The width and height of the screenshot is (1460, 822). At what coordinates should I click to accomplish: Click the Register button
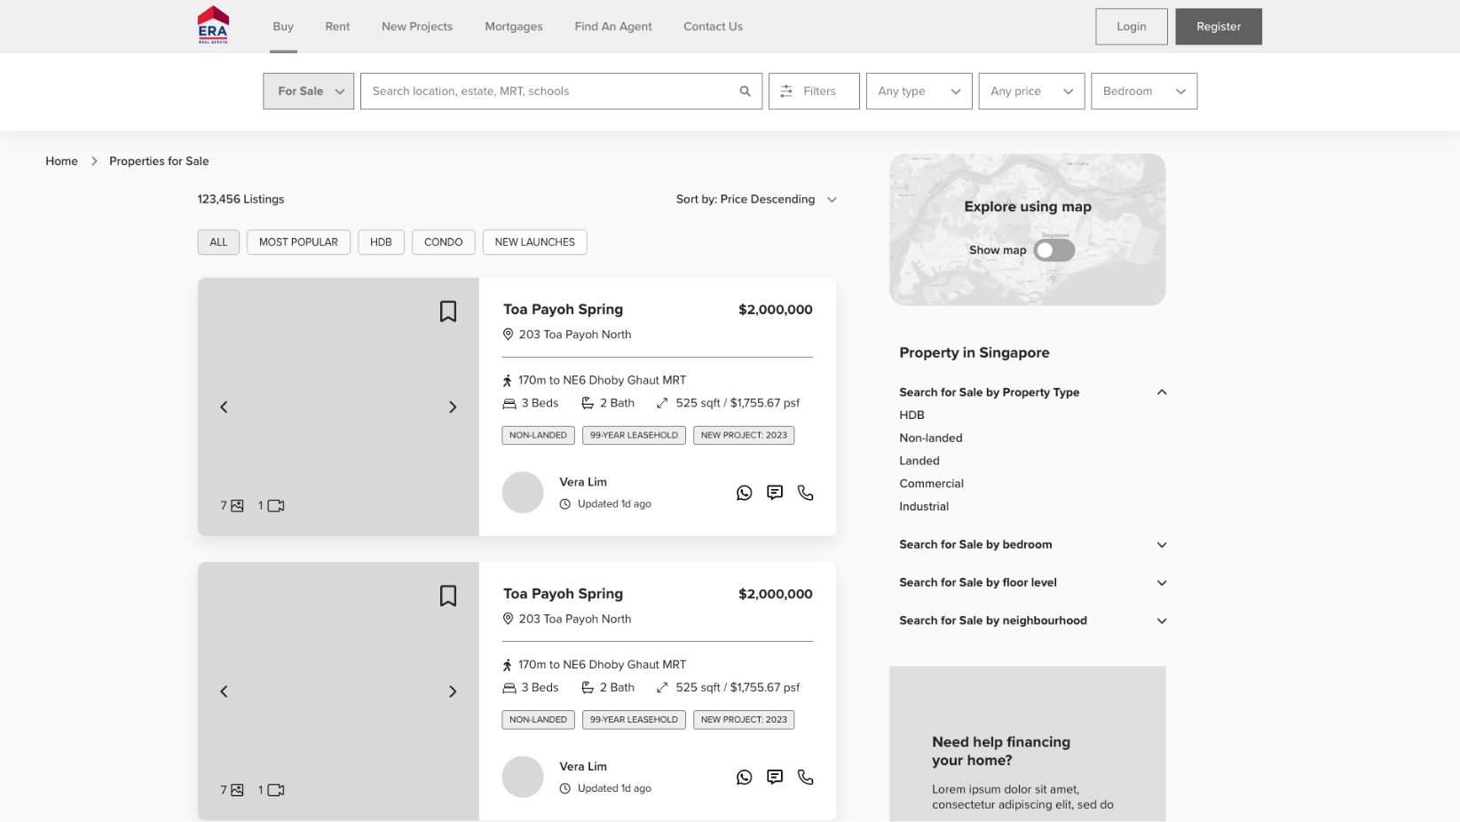[1219, 27]
